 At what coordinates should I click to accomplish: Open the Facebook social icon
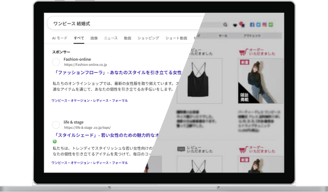coord(252,25)
